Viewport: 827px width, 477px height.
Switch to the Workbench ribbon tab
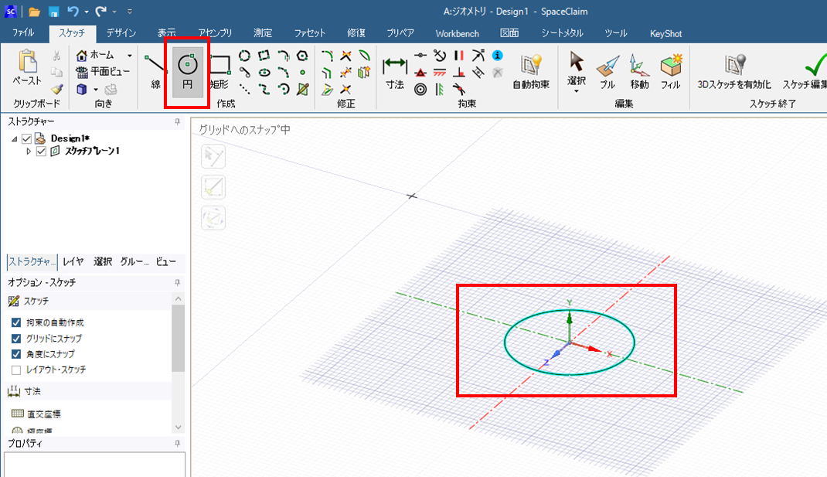(458, 33)
